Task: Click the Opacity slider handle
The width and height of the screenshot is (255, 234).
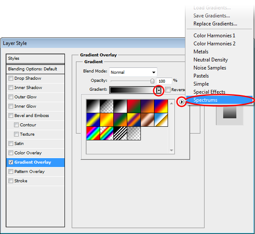Action: [x=152, y=81]
